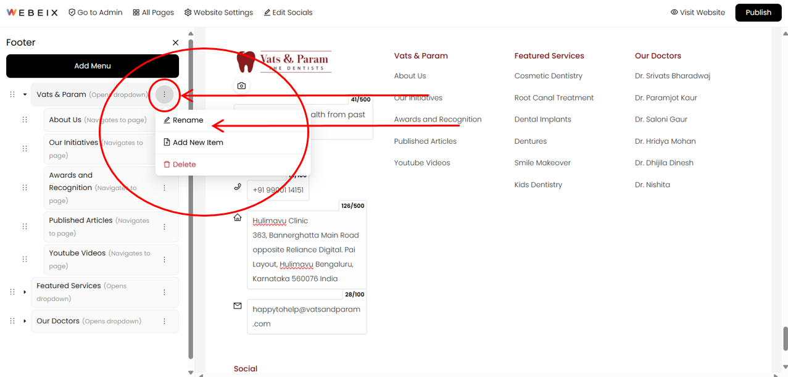Click Visit Website
788x377 pixels.
coord(697,12)
